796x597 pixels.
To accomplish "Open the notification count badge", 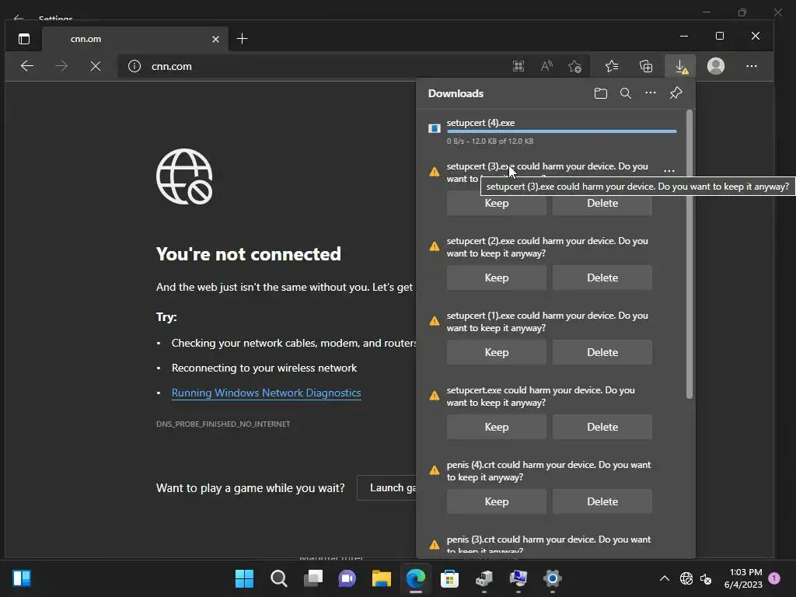I will coord(774,578).
